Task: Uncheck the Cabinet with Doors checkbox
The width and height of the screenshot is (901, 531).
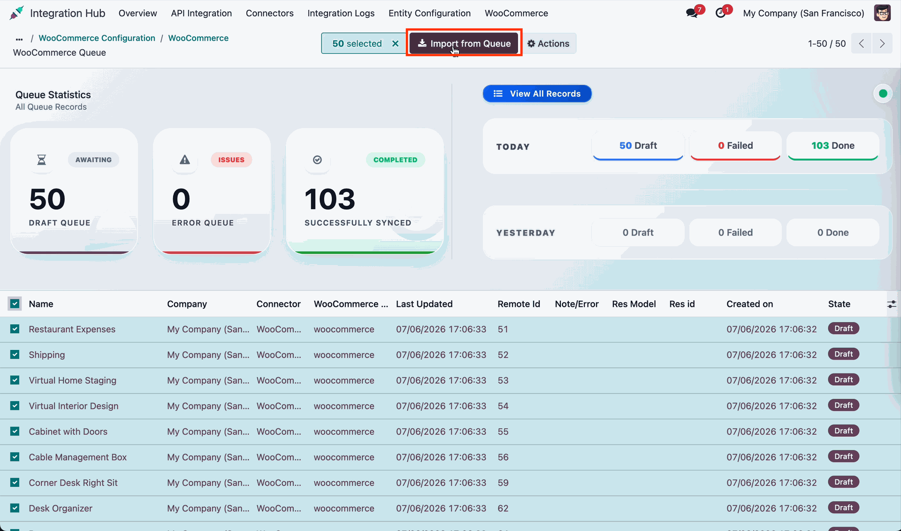Action: tap(15, 432)
